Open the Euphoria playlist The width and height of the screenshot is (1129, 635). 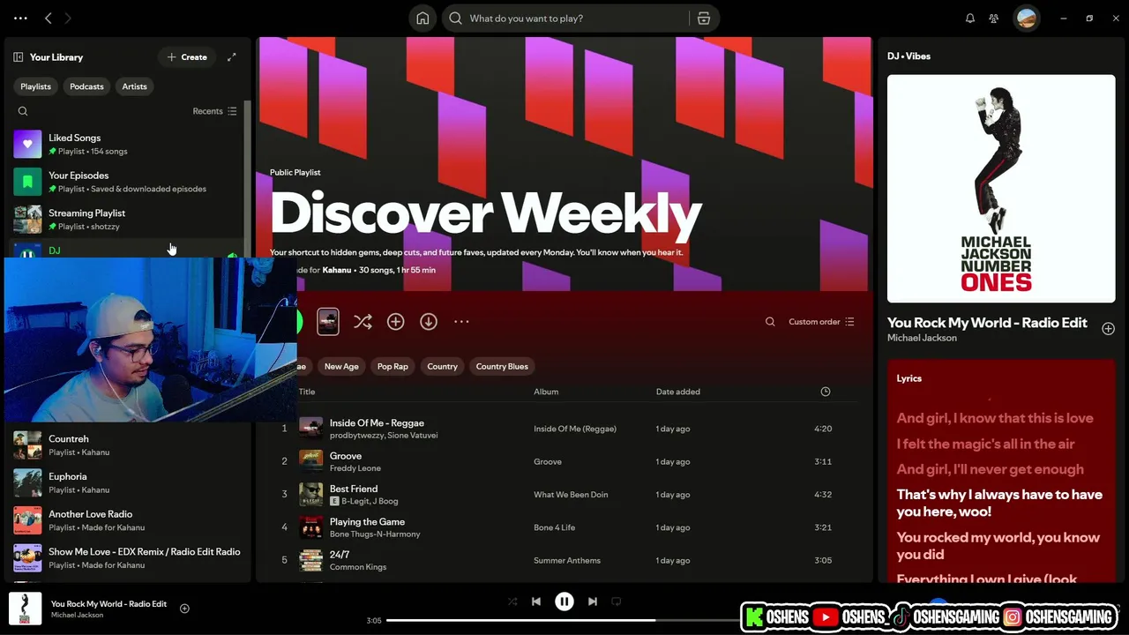point(128,482)
